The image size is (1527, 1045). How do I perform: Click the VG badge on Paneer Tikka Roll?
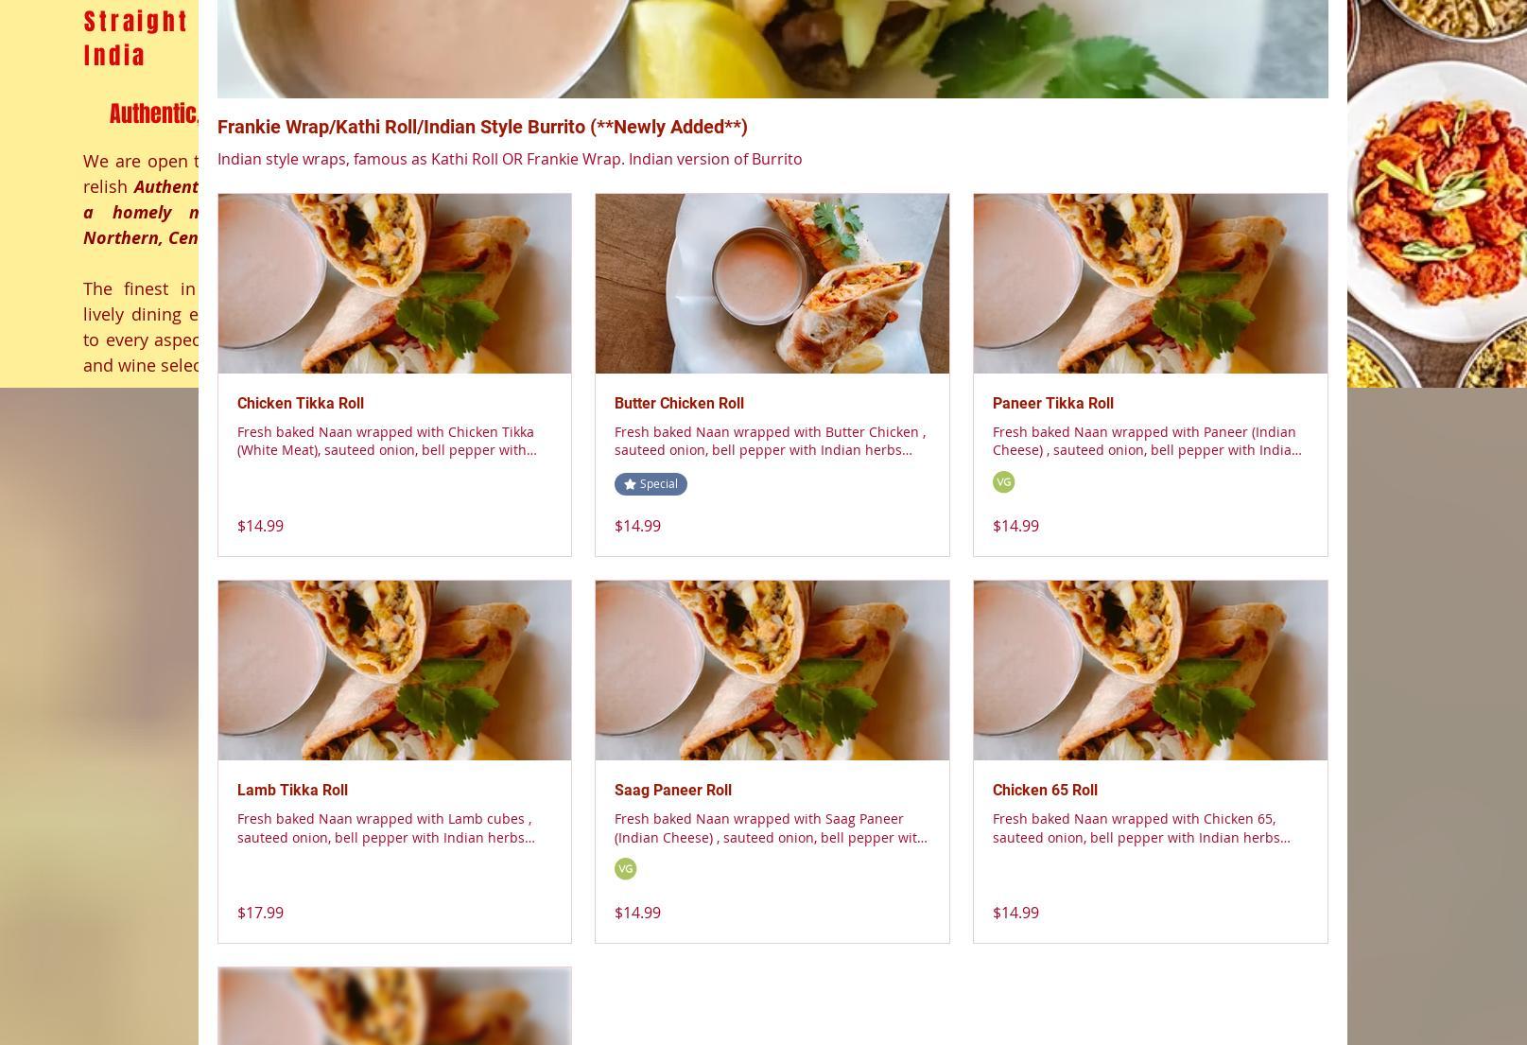coord(1003,482)
